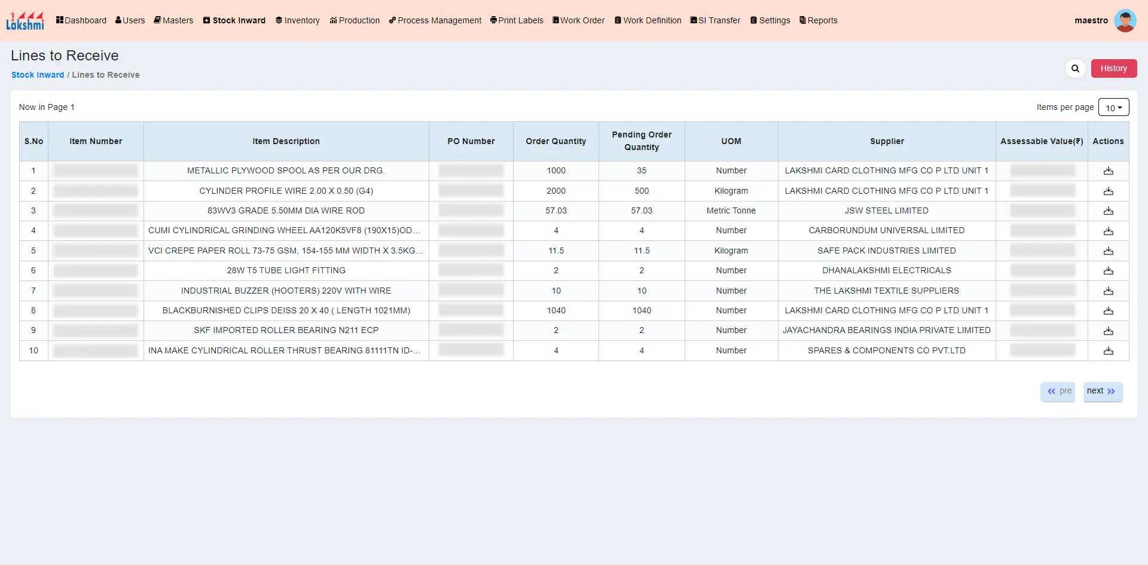Open the Reports menu

(818, 20)
